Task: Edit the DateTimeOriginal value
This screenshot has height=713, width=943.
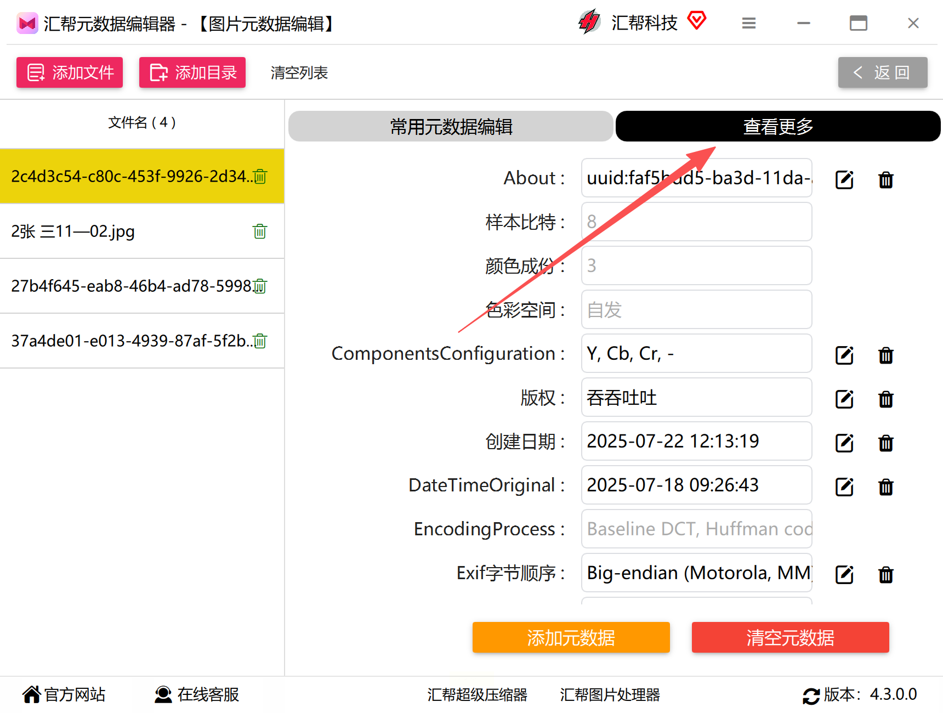Action: click(844, 487)
